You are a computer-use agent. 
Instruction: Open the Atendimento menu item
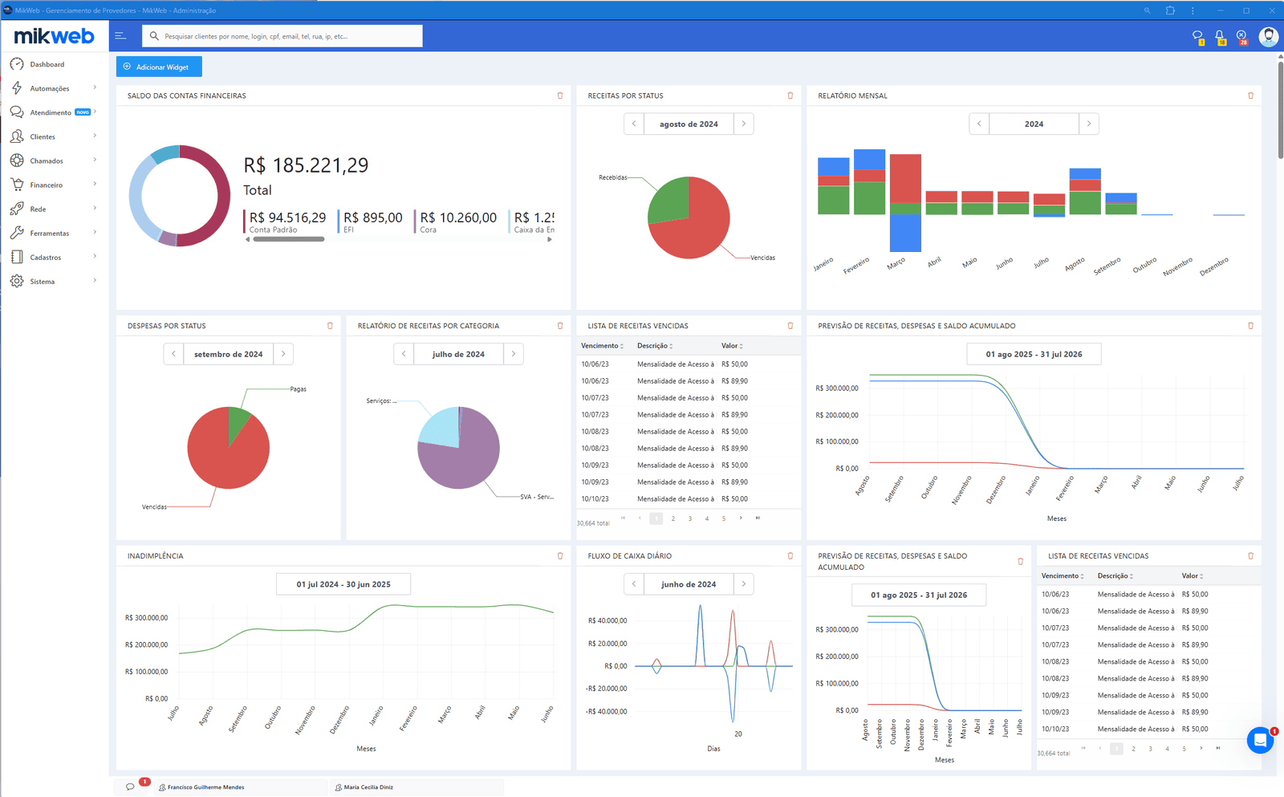(50, 112)
